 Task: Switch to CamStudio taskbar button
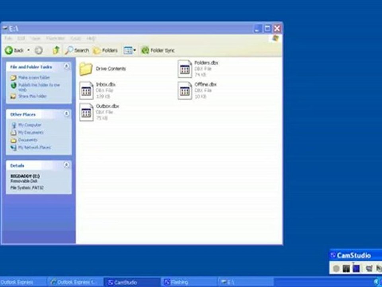[132, 282]
